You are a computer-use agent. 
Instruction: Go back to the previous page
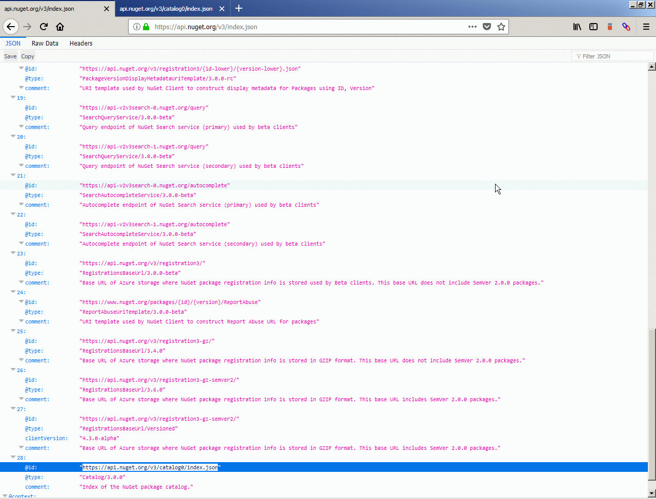(x=11, y=27)
